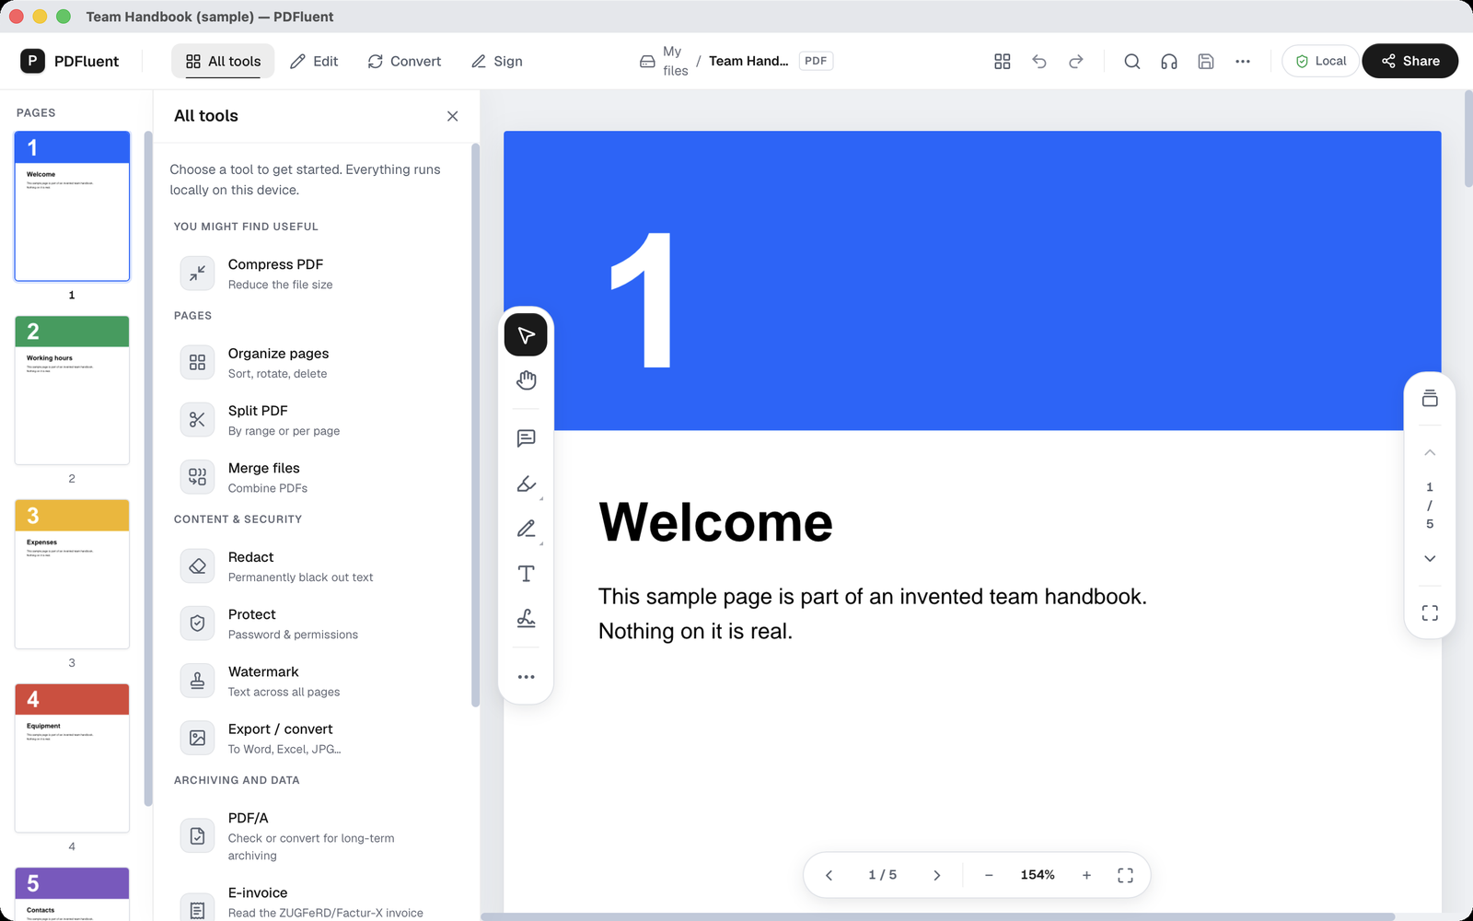This screenshot has width=1473, height=921.
Task: Switch to the Sign tab
Action: pos(497,61)
